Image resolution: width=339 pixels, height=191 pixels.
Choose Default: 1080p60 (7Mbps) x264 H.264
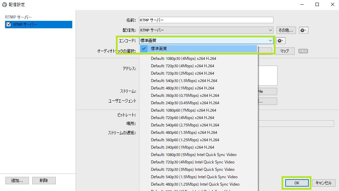pos(199,110)
